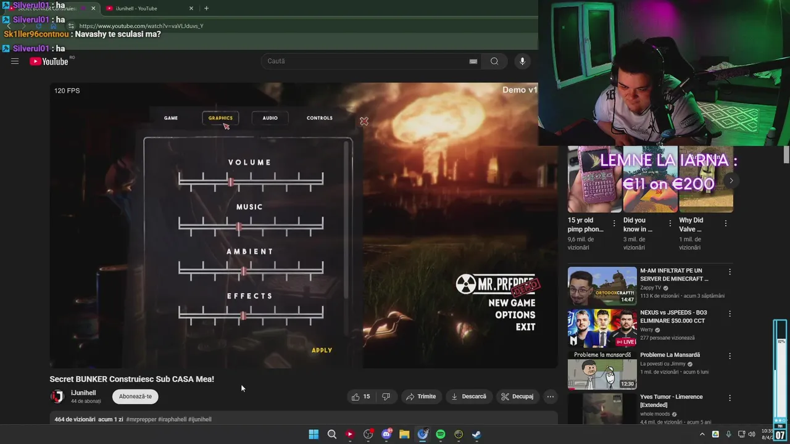Viewport: 790px width, 444px height.
Task: Open the CONTROLS options tab
Action: (320, 118)
